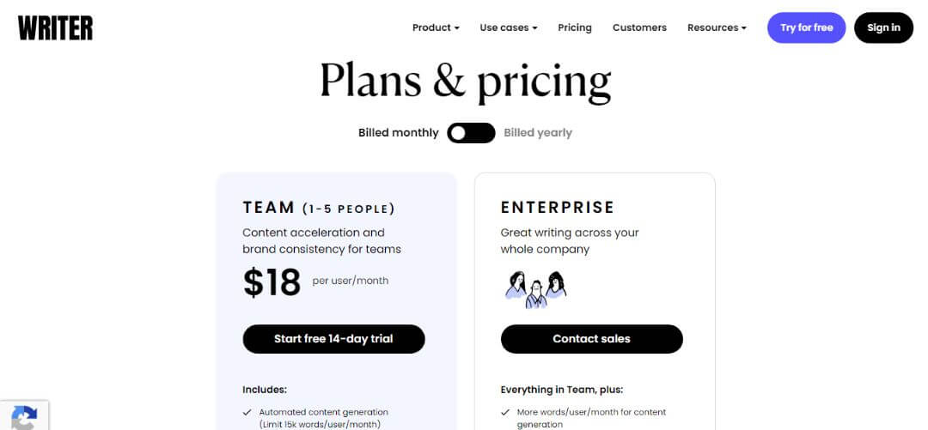Image resolution: width=928 pixels, height=430 pixels.
Task: Open the Use cases dropdown
Action: [509, 27]
